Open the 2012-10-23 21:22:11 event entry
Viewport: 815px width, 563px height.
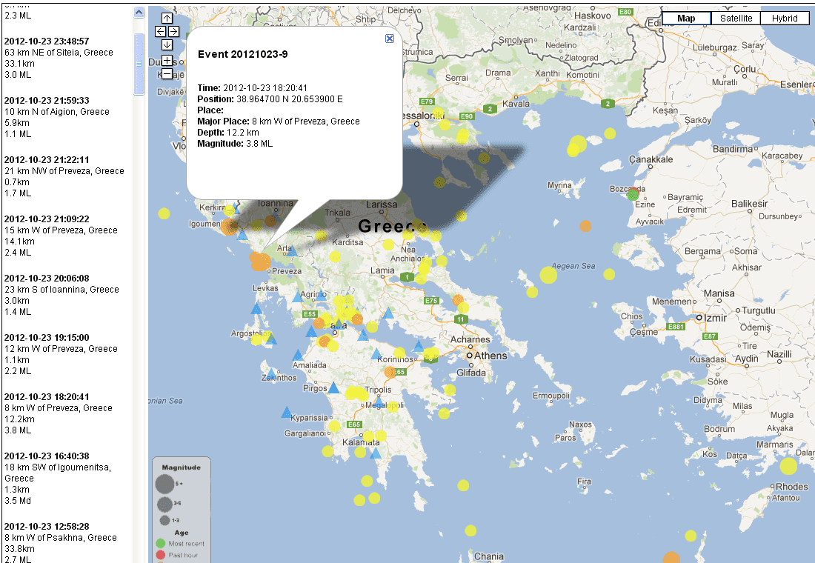(64, 176)
